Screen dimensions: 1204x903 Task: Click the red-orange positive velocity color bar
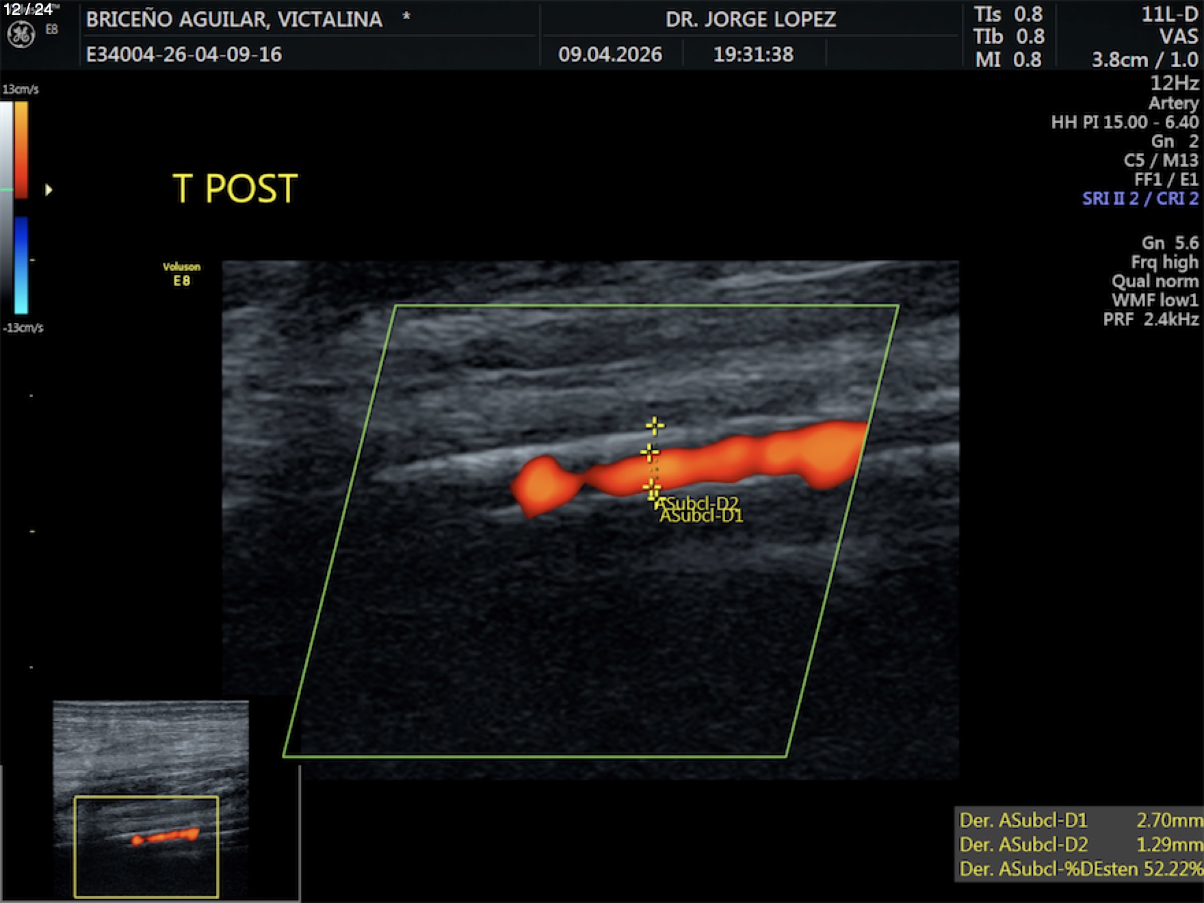point(21,150)
